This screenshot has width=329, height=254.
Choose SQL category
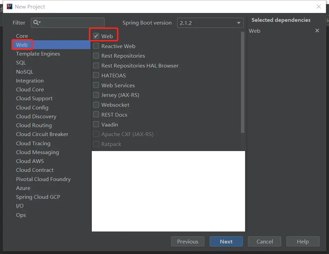pyautogui.click(x=21, y=63)
